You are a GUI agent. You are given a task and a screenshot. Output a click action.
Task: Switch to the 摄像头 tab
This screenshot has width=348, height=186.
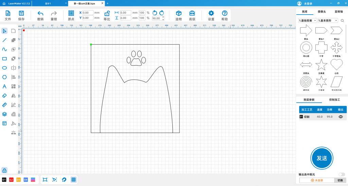[321, 12]
